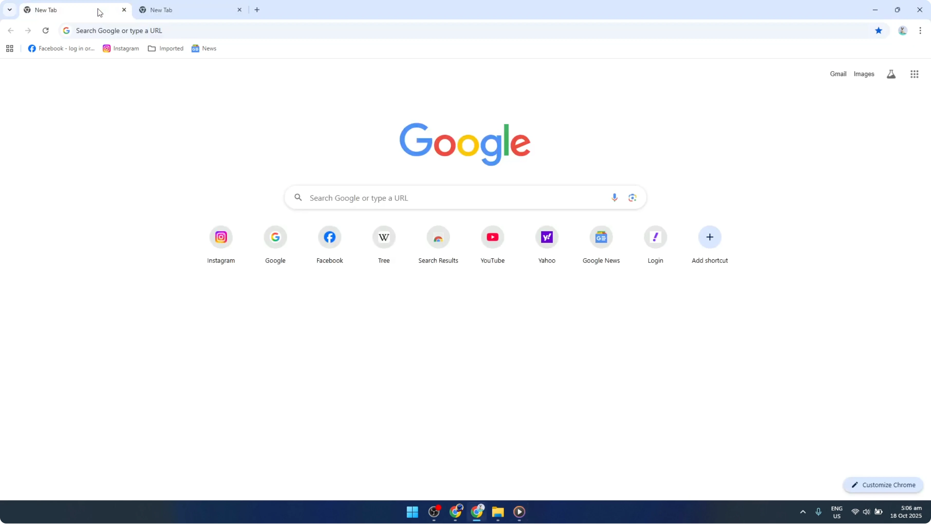Close the first New Tab
This screenshot has height=524, width=931.
tap(124, 10)
